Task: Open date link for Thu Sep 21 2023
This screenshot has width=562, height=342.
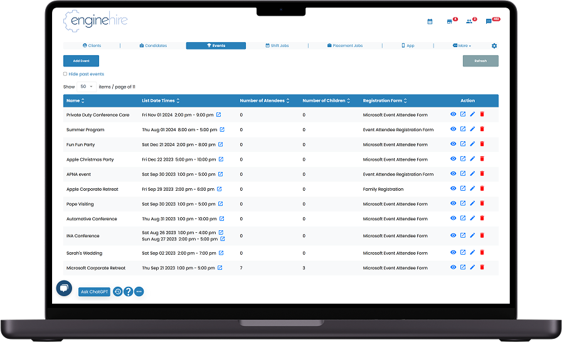Action: tap(220, 268)
